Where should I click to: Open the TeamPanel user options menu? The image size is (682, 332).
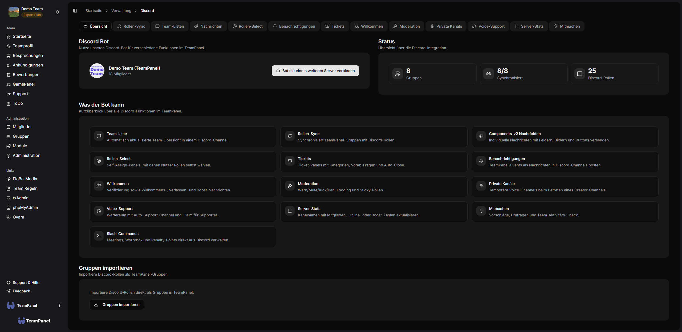(60, 305)
